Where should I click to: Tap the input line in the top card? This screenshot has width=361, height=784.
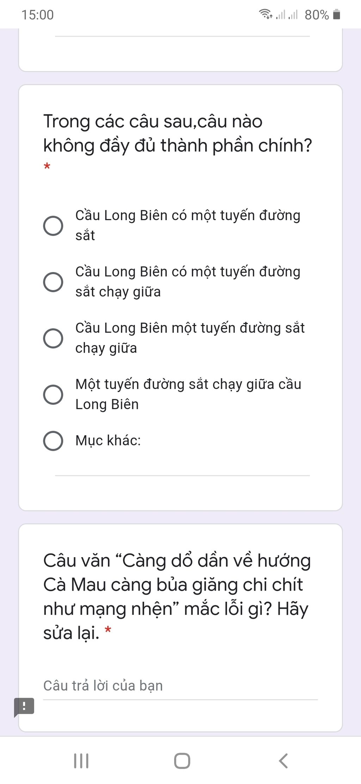point(182,34)
